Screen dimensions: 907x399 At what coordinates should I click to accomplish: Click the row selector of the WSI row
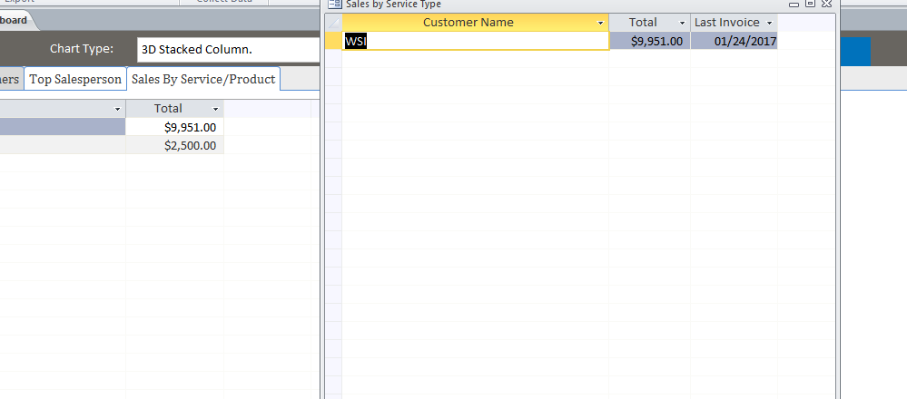[x=334, y=41]
